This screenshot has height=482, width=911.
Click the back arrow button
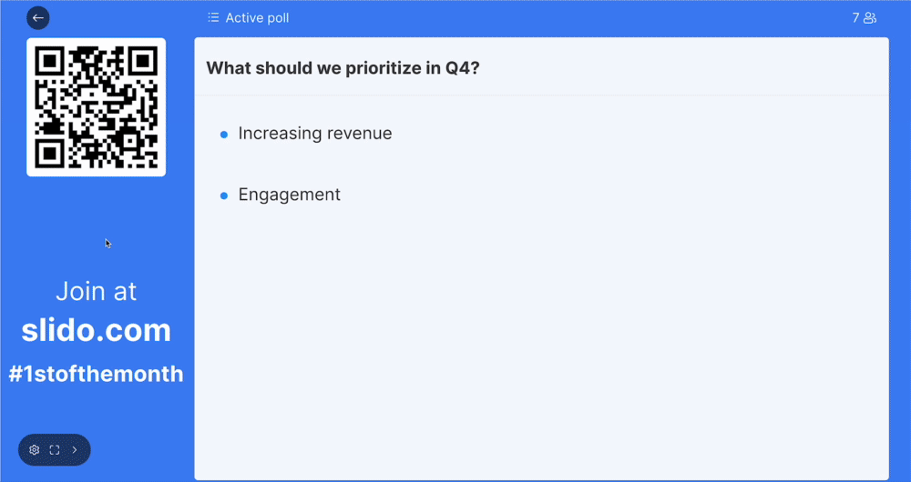tap(38, 17)
